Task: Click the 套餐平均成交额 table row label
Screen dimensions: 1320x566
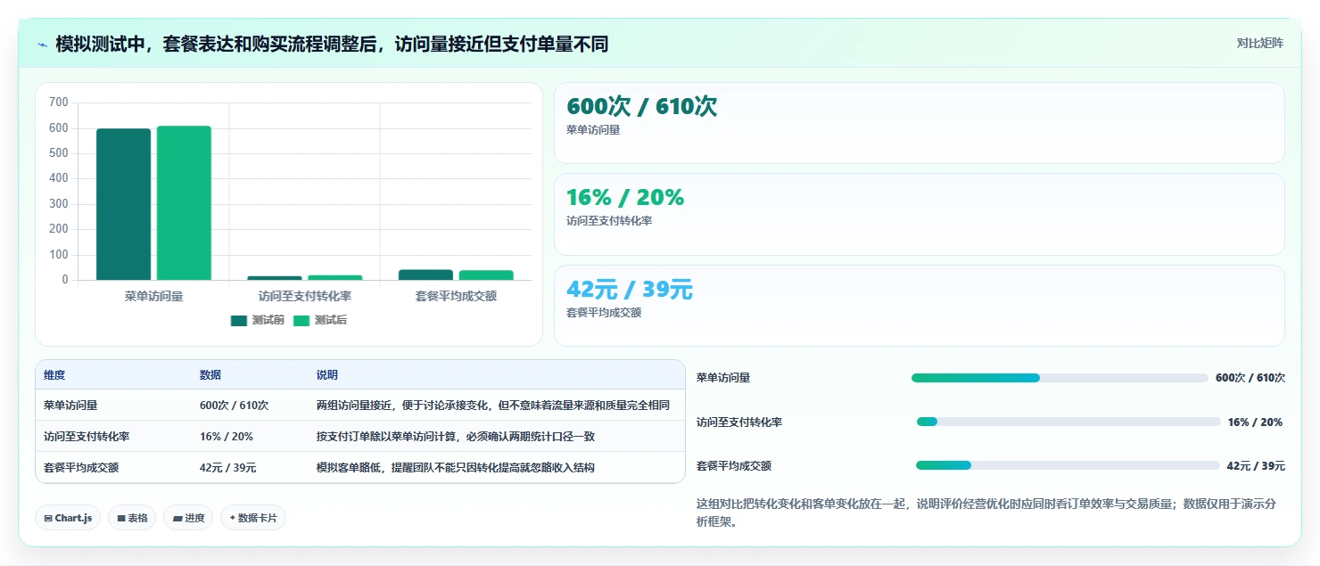Action: click(81, 467)
